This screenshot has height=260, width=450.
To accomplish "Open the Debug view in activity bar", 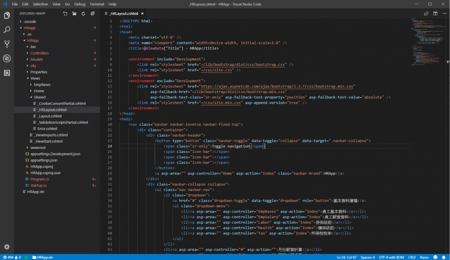I will pyautogui.click(x=7, y=58).
